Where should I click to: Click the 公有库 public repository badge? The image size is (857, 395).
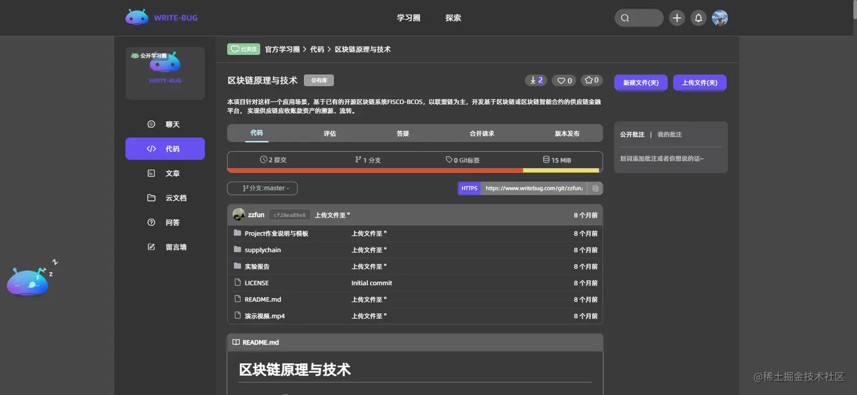click(x=319, y=80)
